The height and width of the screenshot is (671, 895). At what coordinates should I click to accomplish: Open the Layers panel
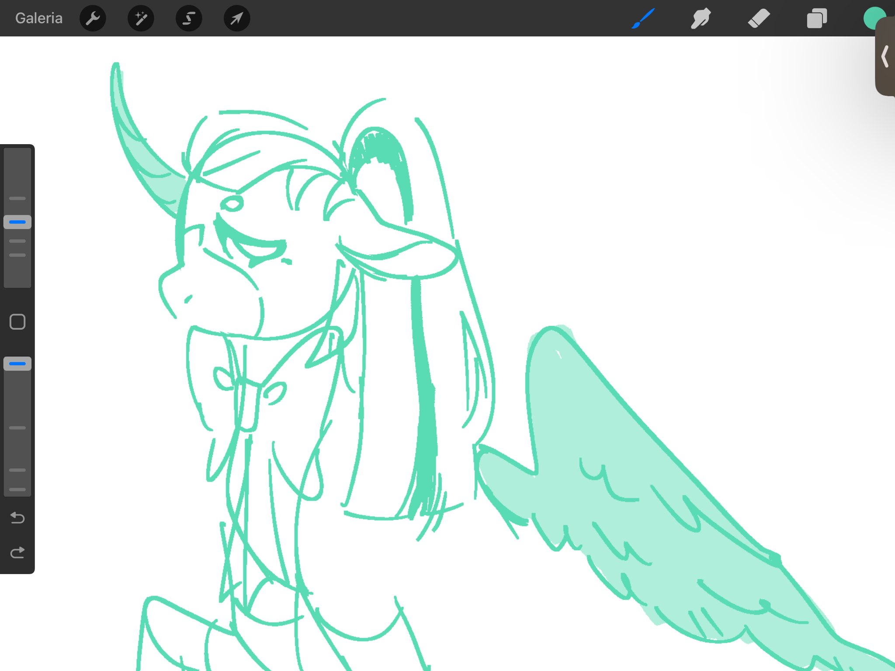[816, 18]
